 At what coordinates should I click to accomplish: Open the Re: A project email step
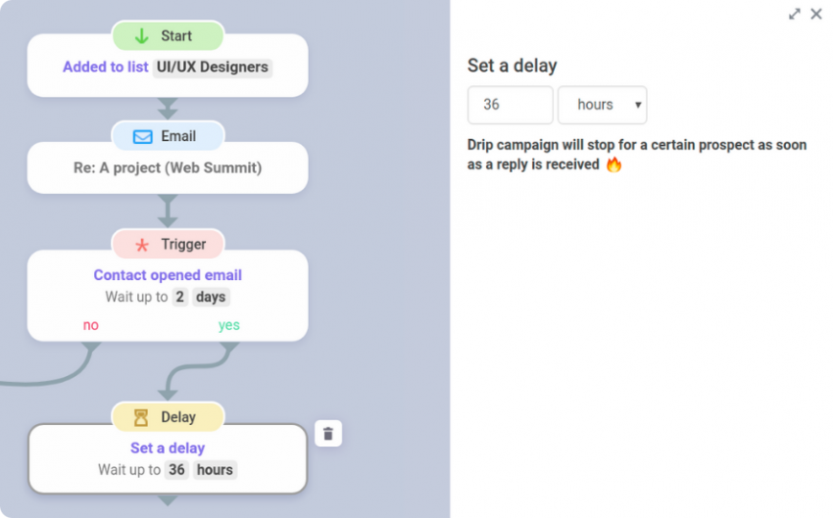(168, 167)
